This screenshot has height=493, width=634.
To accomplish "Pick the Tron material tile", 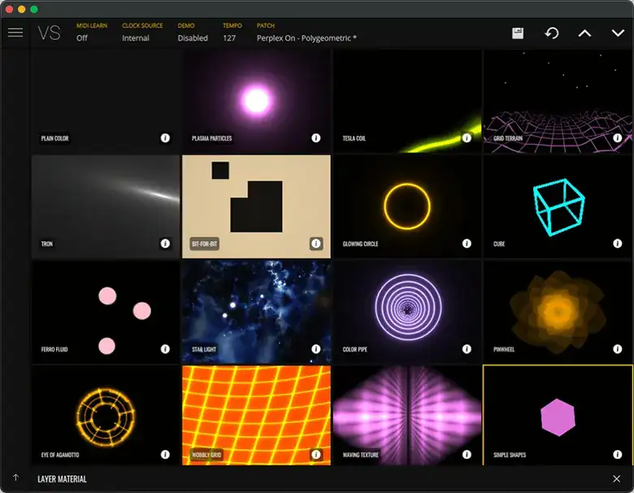I will point(106,207).
